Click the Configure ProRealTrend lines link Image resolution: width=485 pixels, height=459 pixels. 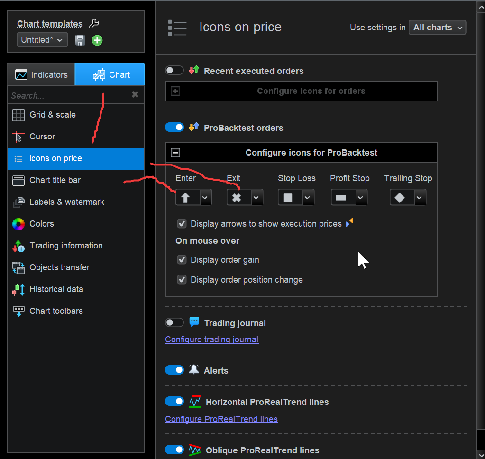coord(221,419)
